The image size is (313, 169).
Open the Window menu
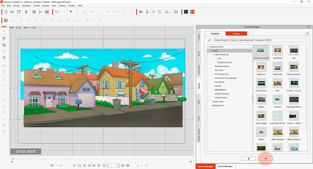[x=62, y=5]
